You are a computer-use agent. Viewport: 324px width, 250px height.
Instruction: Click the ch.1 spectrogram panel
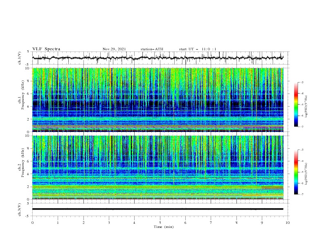[x=157, y=100]
